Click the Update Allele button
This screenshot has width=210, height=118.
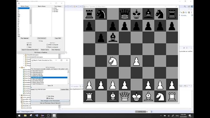tap(65, 89)
